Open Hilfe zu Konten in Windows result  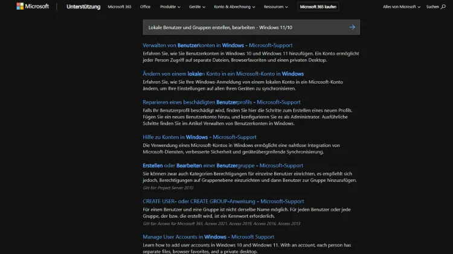coord(199,137)
